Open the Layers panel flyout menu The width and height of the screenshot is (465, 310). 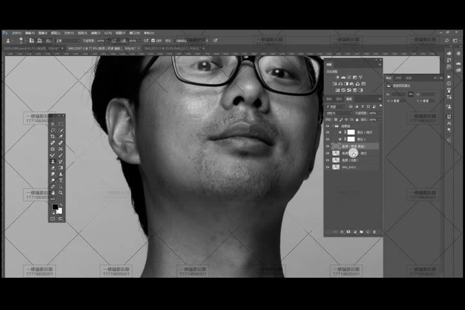[x=380, y=99]
